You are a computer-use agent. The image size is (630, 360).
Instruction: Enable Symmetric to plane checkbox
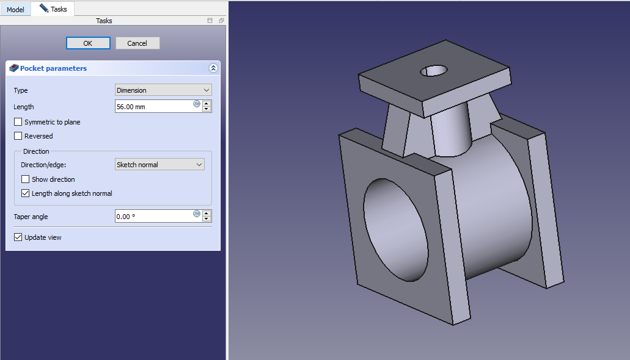(18, 122)
